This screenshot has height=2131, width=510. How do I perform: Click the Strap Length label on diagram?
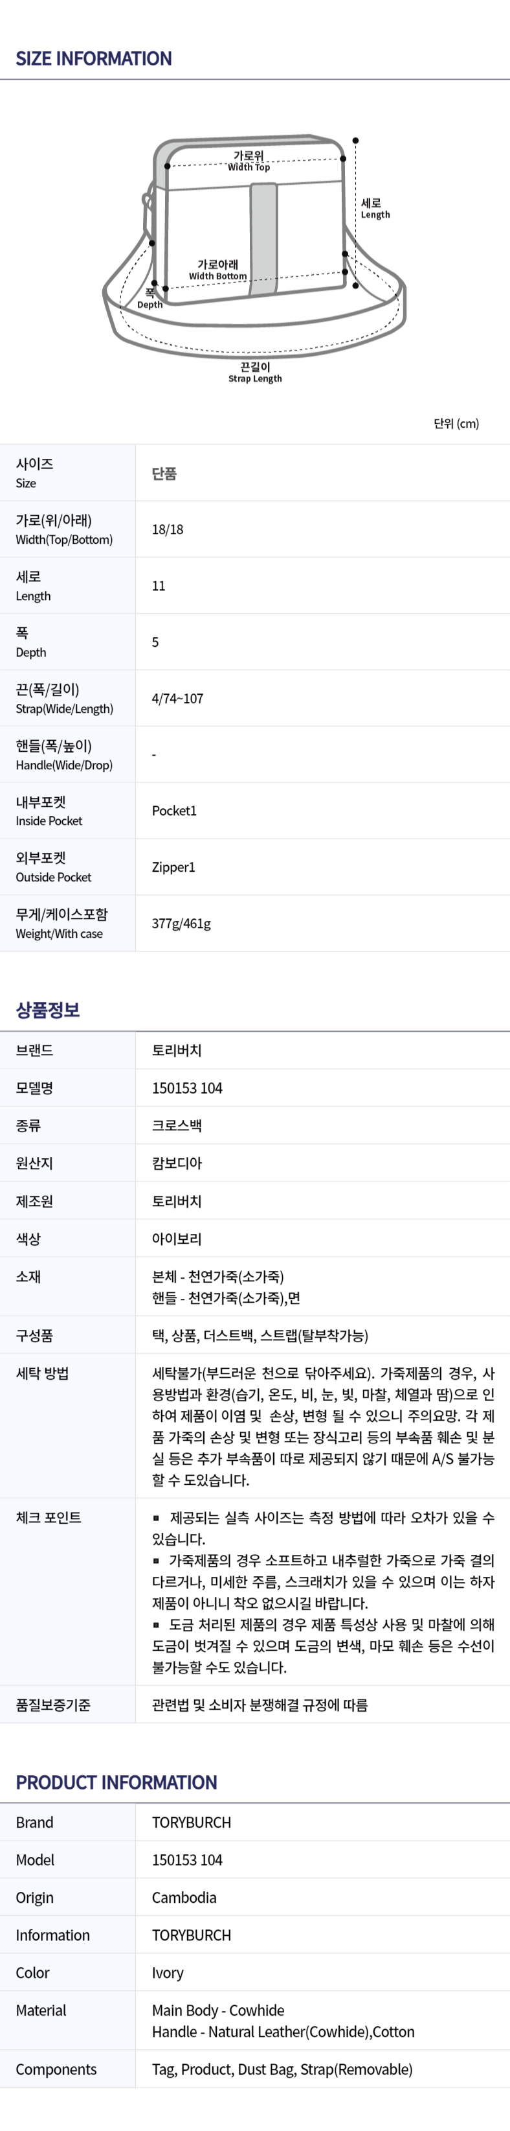(x=254, y=372)
